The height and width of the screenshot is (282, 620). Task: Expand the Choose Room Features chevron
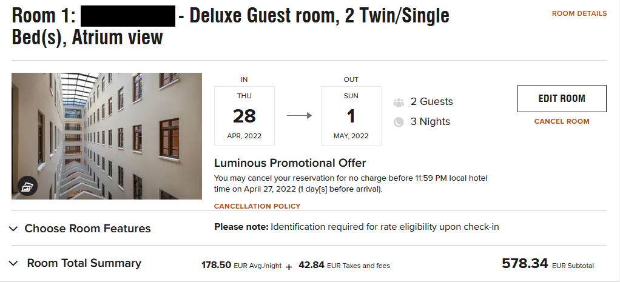click(13, 229)
